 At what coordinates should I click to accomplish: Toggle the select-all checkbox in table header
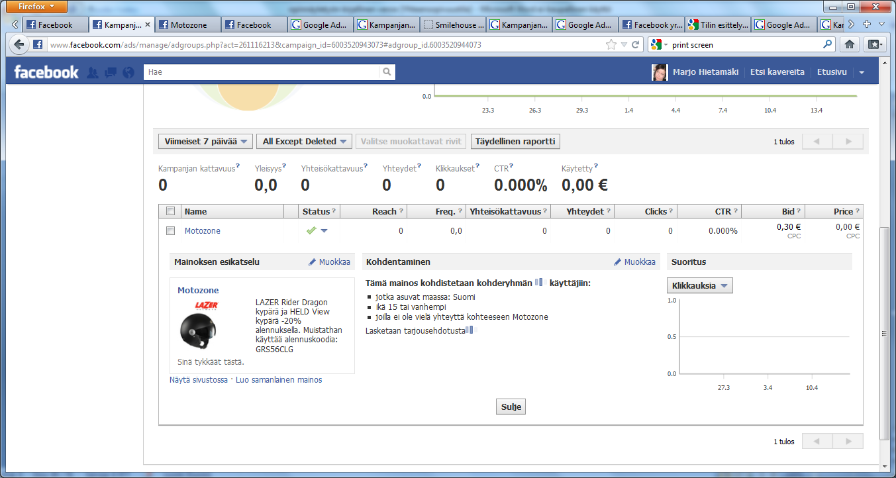tap(170, 211)
